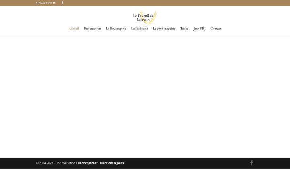Open the Tabac menu item
The height and width of the screenshot is (181, 290).
(x=184, y=29)
